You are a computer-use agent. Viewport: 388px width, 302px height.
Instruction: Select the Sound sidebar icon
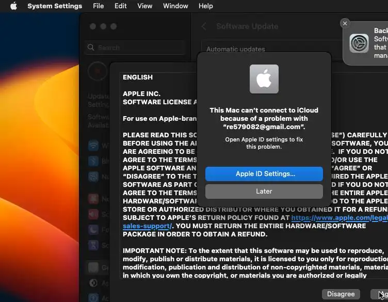tap(93, 214)
